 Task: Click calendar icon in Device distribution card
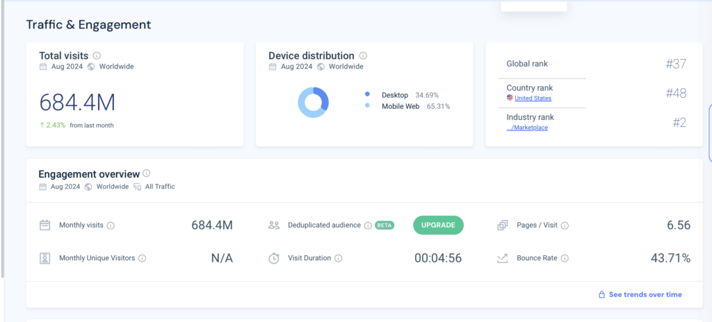pos(273,67)
